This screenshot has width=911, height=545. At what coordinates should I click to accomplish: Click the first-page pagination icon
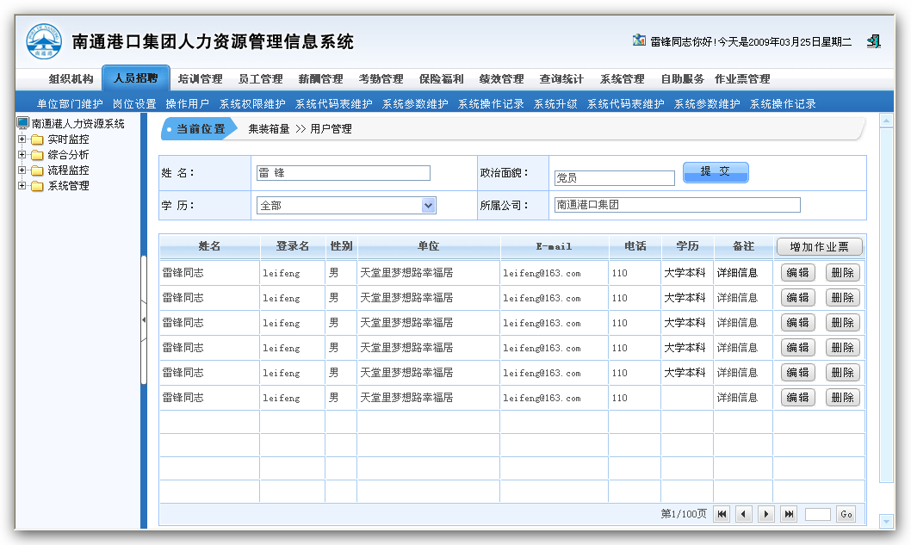coord(722,513)
